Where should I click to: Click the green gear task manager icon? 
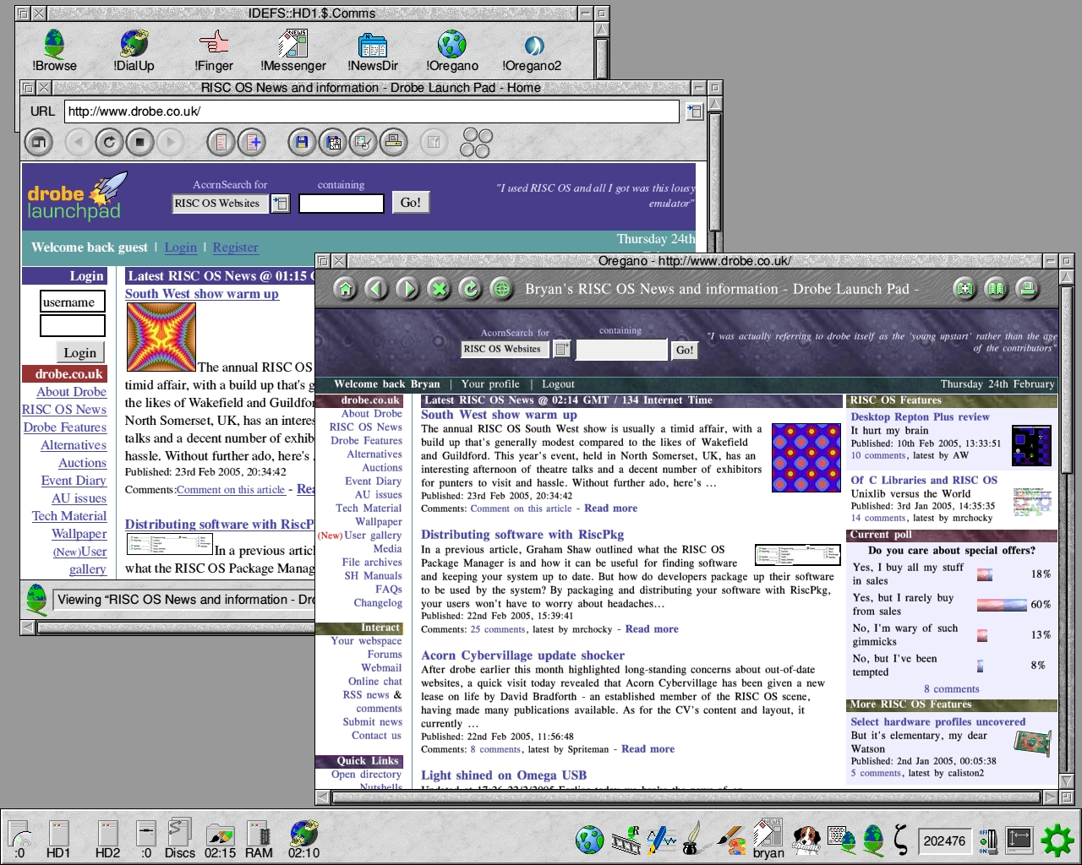pos(1057,840)
